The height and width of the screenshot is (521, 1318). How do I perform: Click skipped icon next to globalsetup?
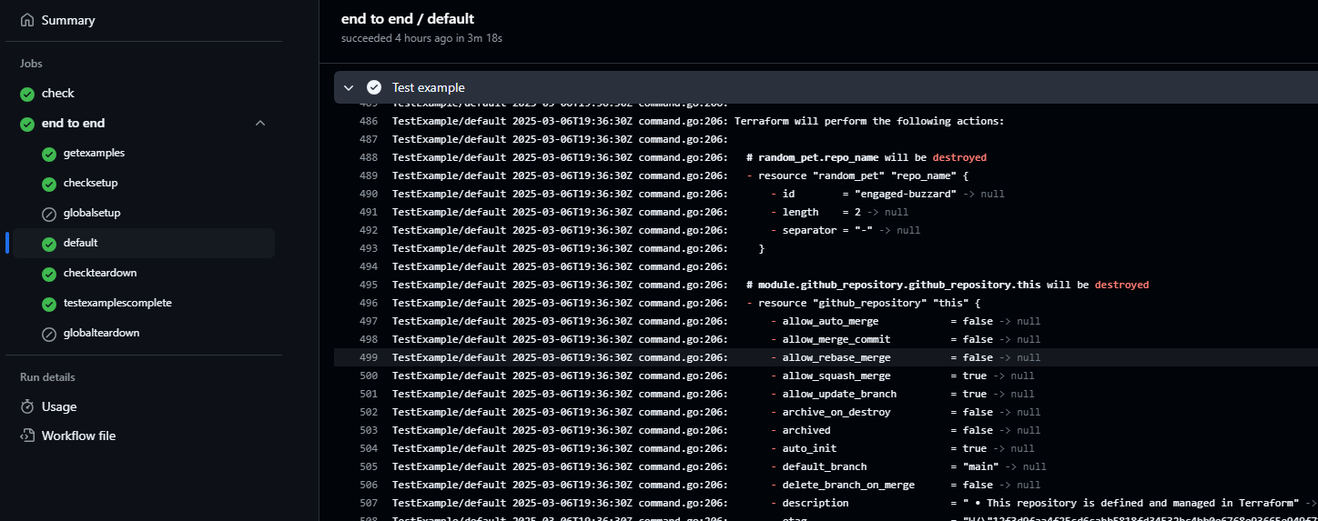click(49, 213)
